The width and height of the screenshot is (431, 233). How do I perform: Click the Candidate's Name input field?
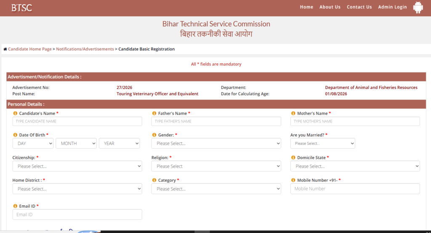[77, 121]
